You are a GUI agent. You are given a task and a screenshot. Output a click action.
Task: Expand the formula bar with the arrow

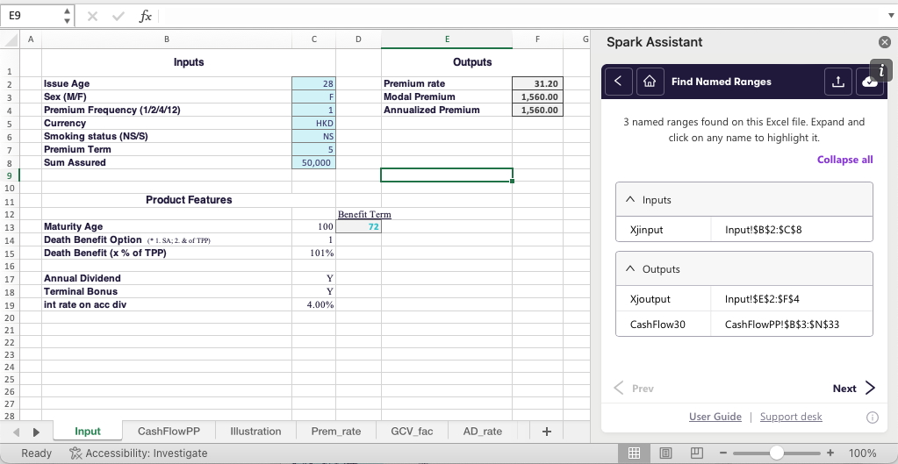pos(890,17)
